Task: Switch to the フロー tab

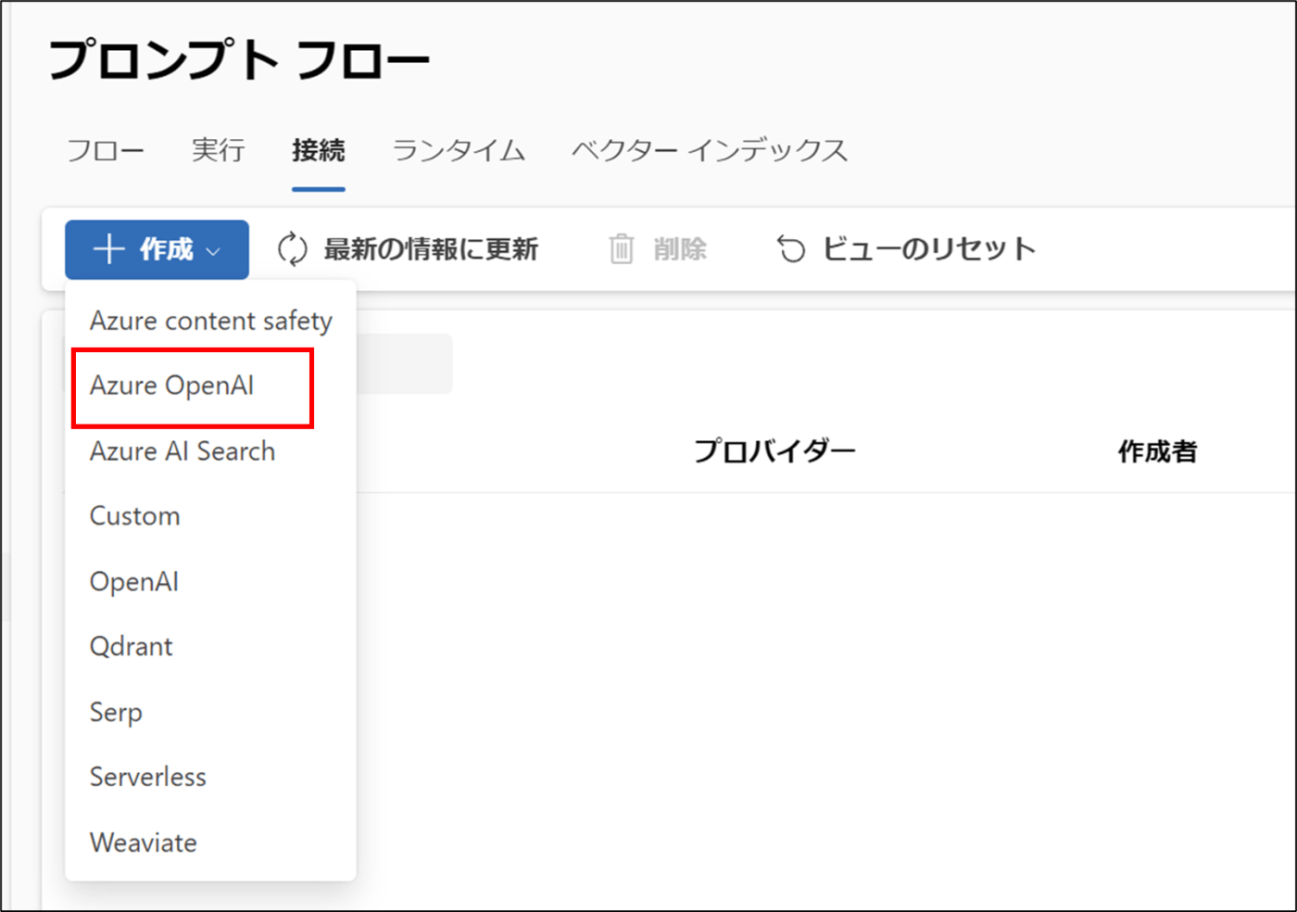Action: click(x=106, y=150)
